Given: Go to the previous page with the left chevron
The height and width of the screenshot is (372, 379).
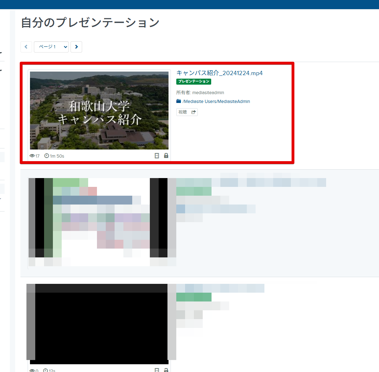Looking at the screenshot, I should pyautogui.click(x=26, y=47).
